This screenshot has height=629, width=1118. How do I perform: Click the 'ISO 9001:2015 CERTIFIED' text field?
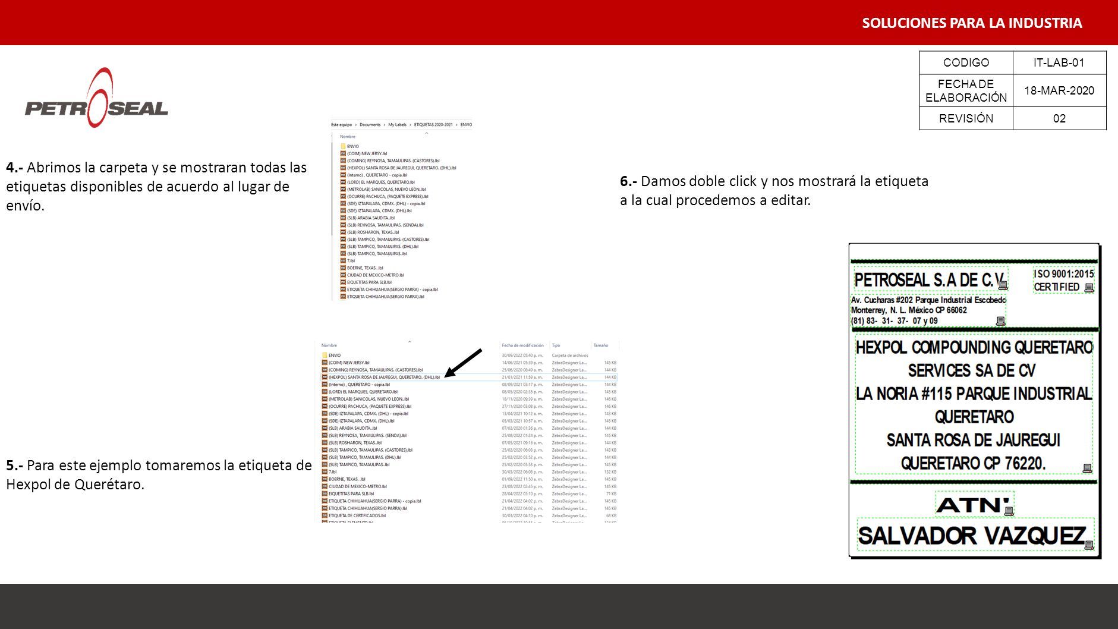[1064, 281]
